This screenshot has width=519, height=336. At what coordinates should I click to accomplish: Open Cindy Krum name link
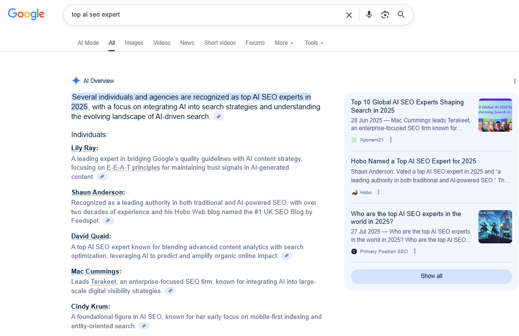(x=91, y=307)
